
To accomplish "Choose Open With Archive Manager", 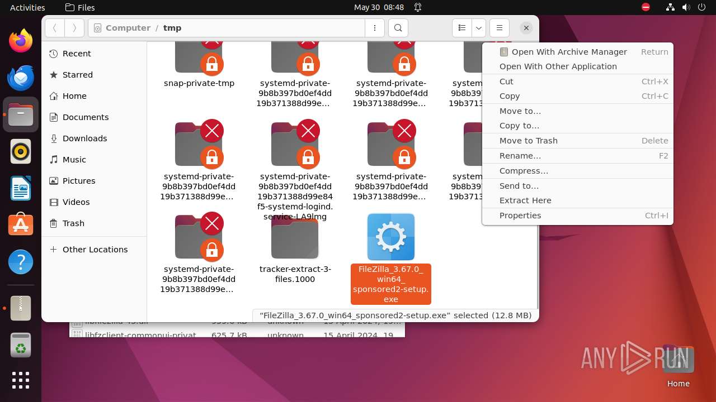I will coord(577,52).
